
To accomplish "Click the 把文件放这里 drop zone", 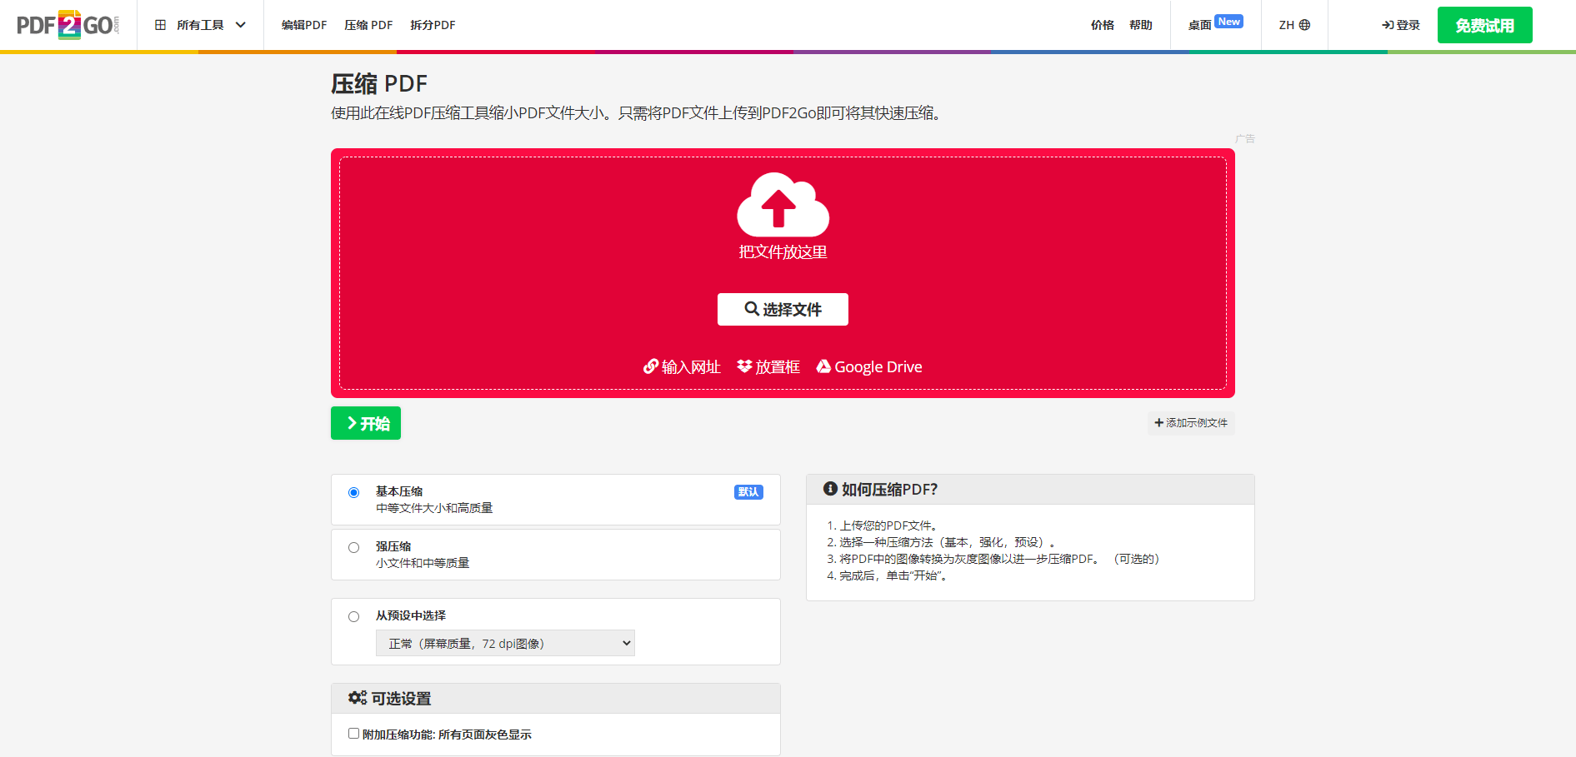I will 782,252.
